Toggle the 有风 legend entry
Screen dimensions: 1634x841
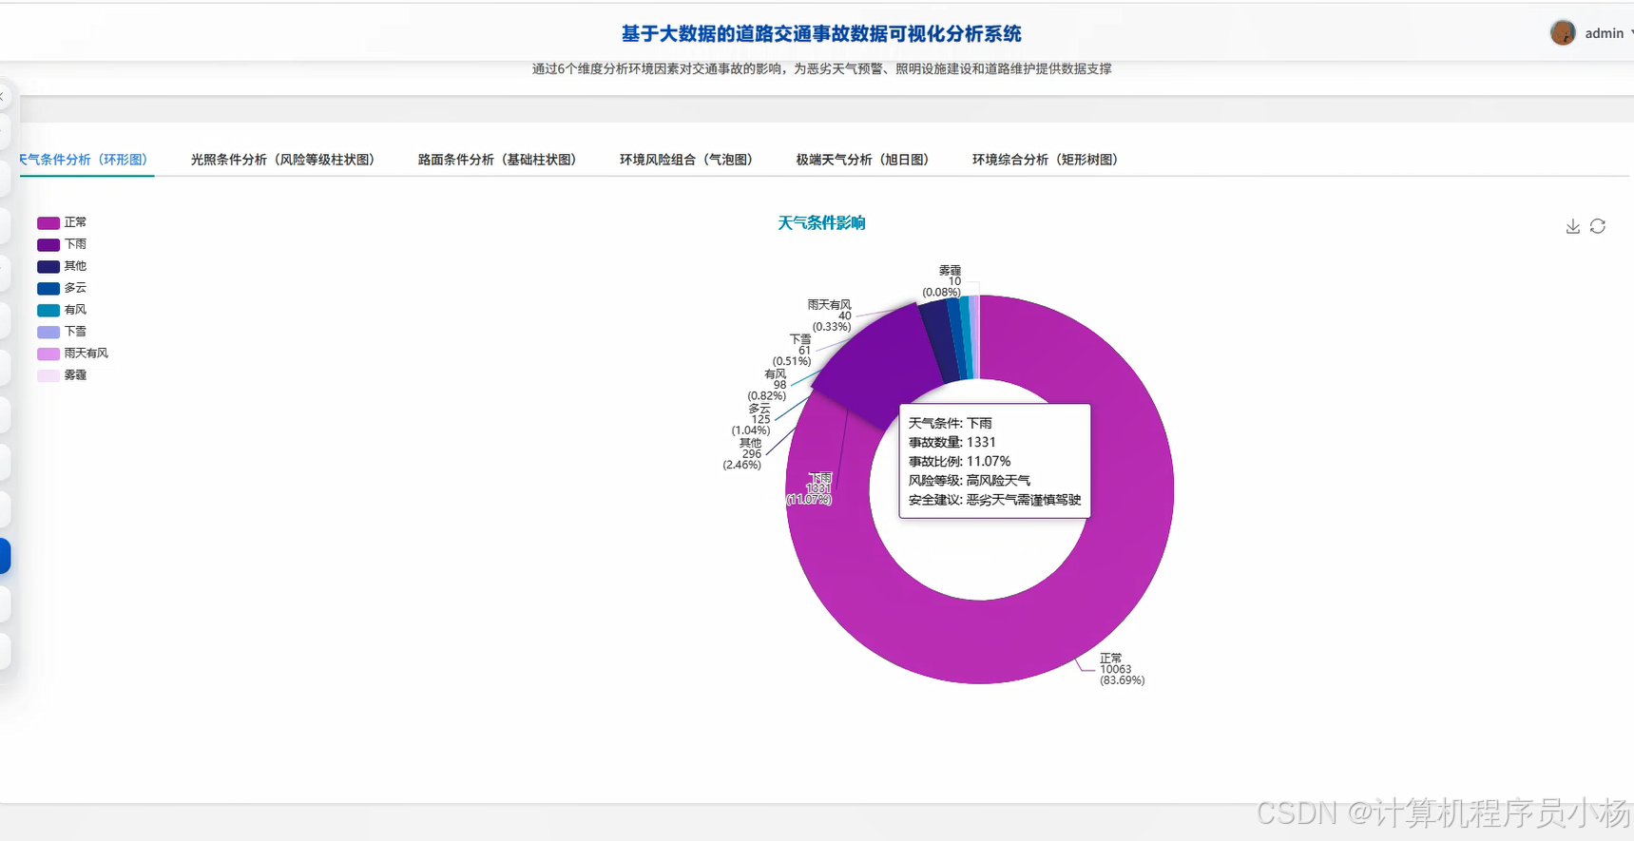[62, 310]
